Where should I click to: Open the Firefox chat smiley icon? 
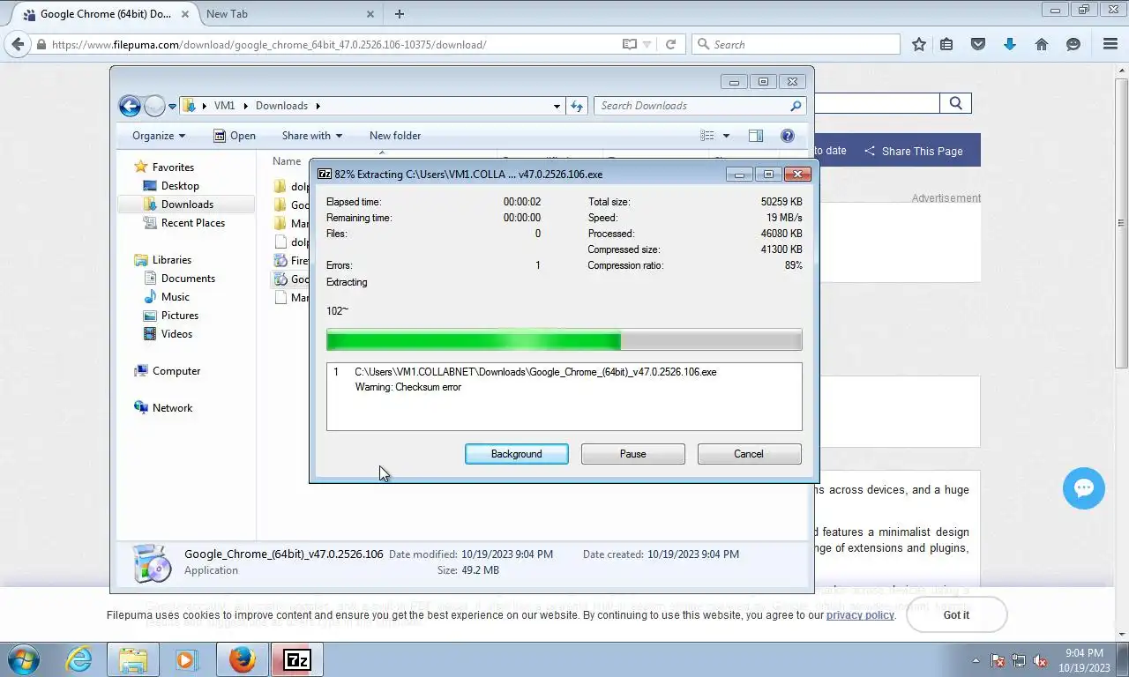click(1073, 44)
